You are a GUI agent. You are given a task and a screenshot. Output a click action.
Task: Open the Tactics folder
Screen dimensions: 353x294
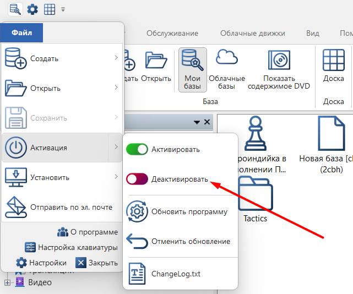click(x=255, y=197)
